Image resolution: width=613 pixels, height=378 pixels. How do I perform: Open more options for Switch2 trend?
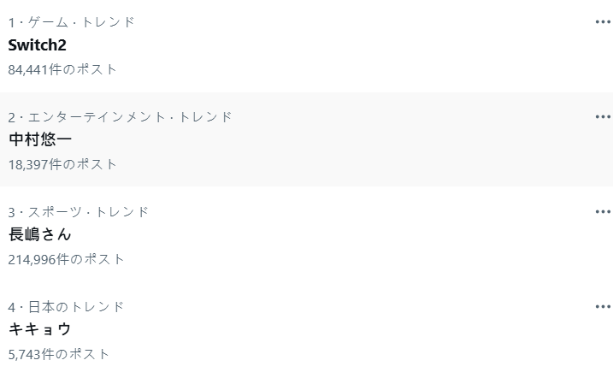pyautogui.click(x=603, y=22)
